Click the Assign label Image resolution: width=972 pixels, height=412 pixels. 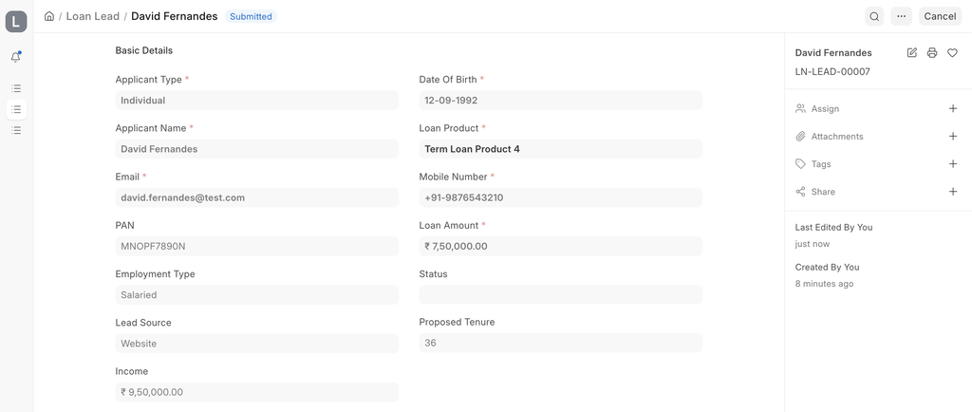(825, 108)
